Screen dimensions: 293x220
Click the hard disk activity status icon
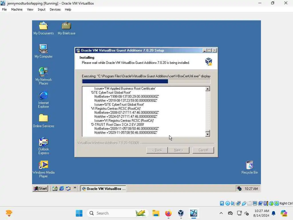pyautogui.click(x=222, y=203)
